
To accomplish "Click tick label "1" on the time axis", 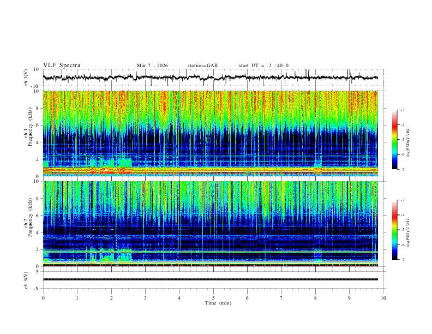I will (77, 298).
